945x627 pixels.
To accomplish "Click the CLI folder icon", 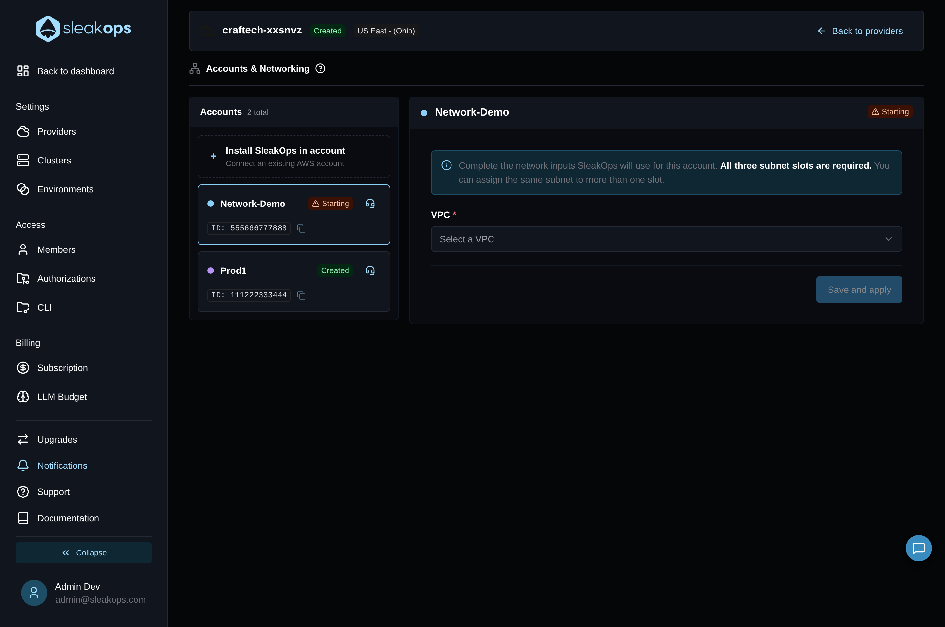I will (x=23, y=307).
